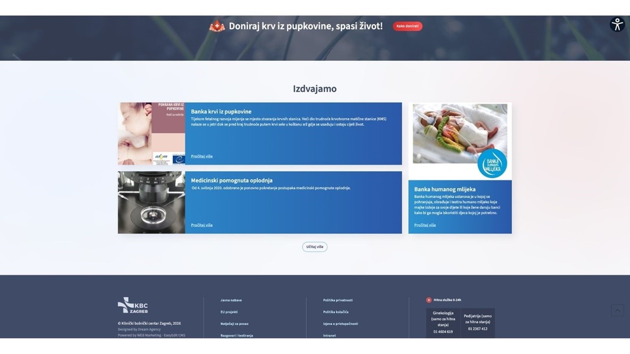Click the Ginekologija emergency phone box
The width and height of the screenshot is (630, 354).
tap(443, 323)
